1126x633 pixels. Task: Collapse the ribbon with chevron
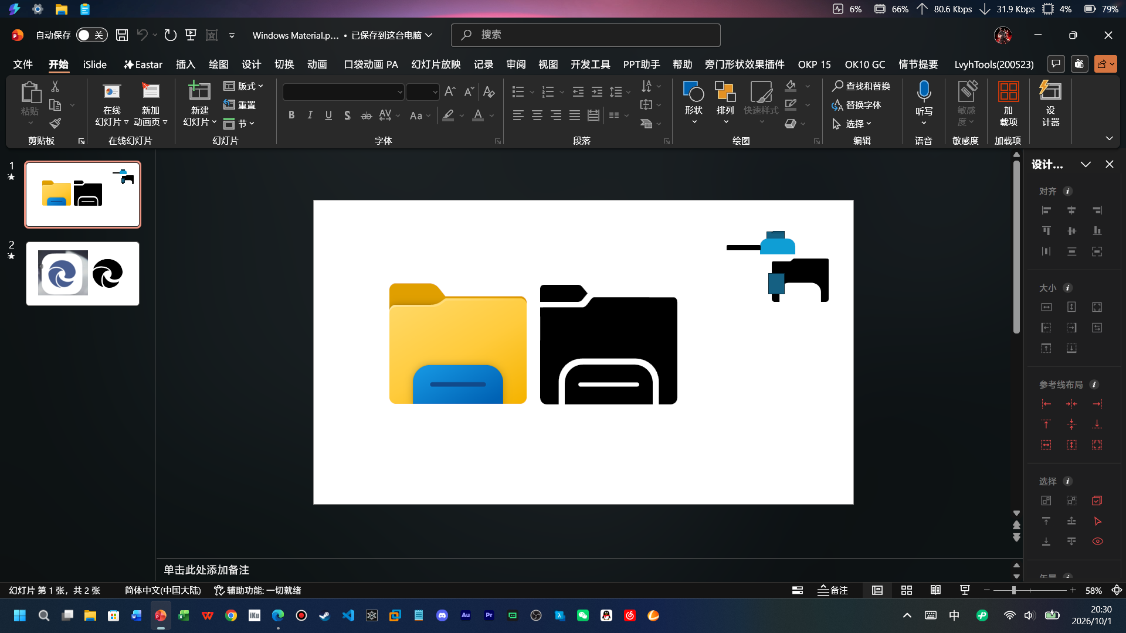(1109, 138)
